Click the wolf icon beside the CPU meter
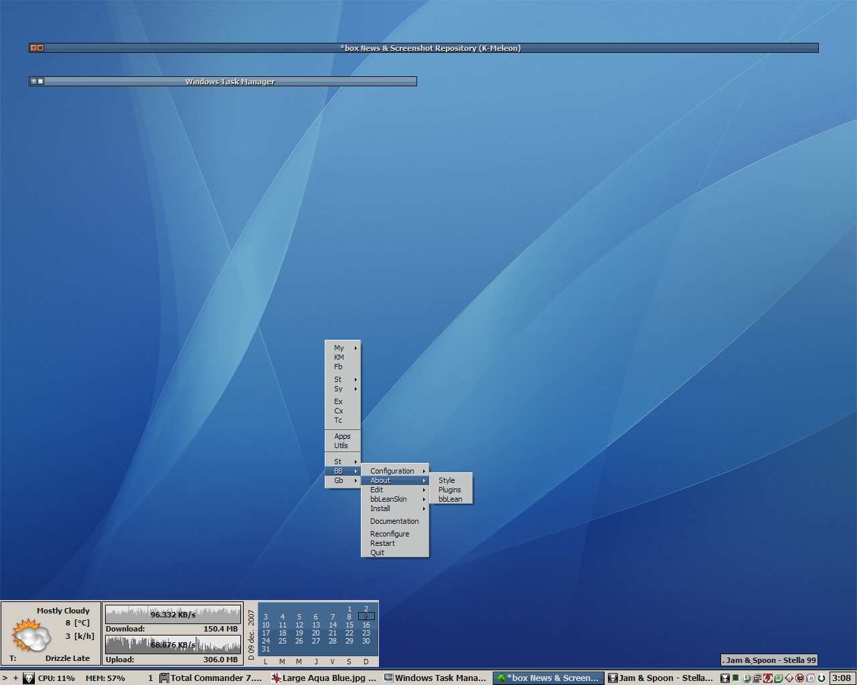 [29, 678]
